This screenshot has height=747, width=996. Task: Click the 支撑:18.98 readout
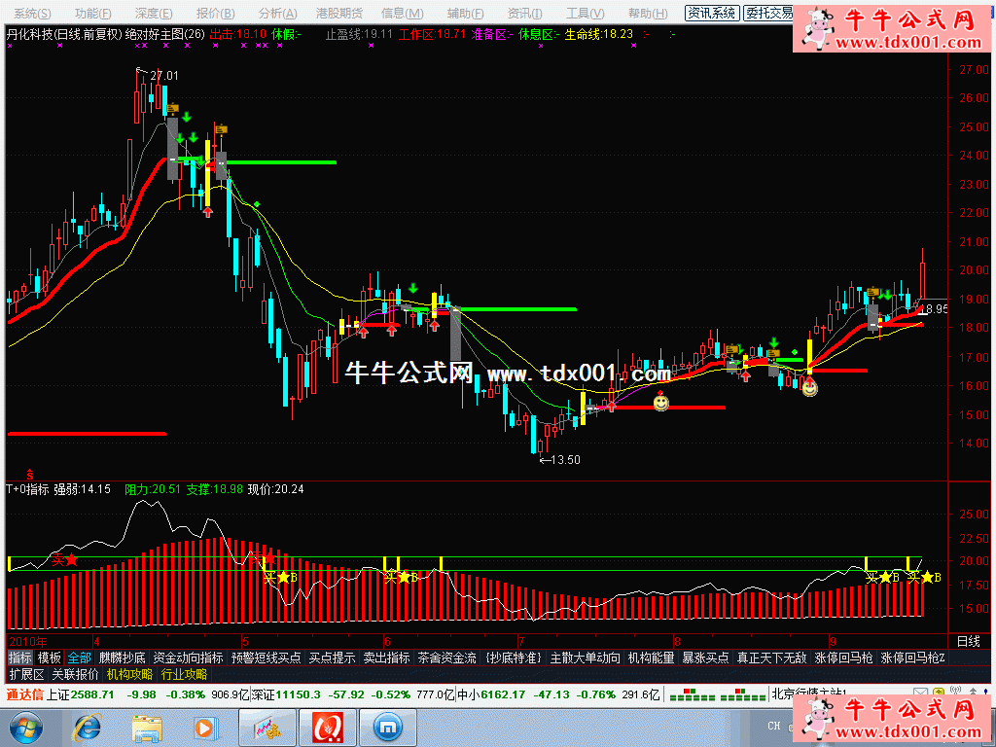215,489
